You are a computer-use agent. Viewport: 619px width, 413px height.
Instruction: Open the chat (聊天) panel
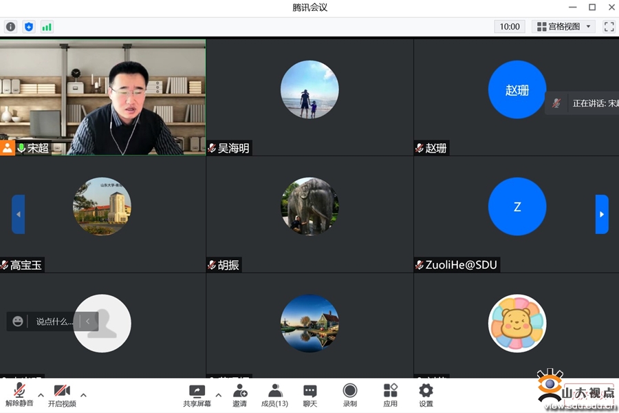click(x=310, y=395)
